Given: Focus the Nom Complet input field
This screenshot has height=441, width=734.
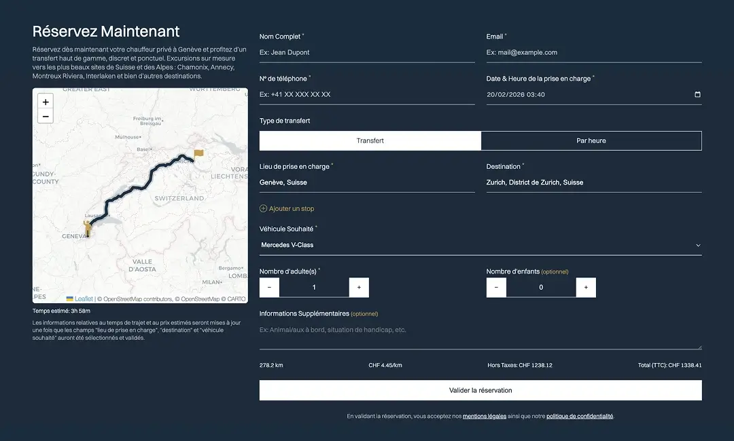Looking at the screenshot, I should tap(367, 52).
